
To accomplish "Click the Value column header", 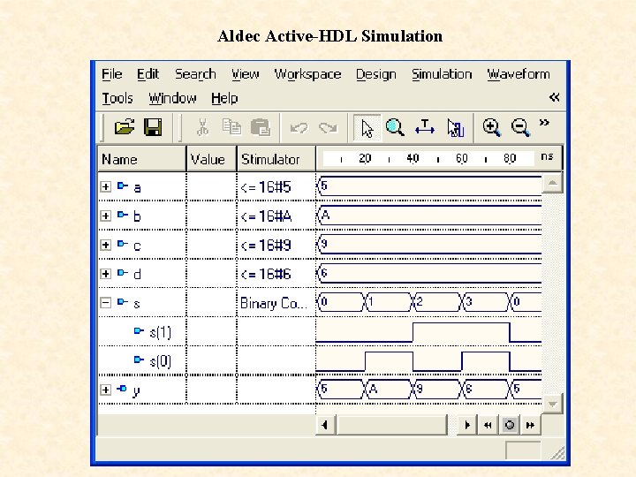I will [x=211, y=159].
